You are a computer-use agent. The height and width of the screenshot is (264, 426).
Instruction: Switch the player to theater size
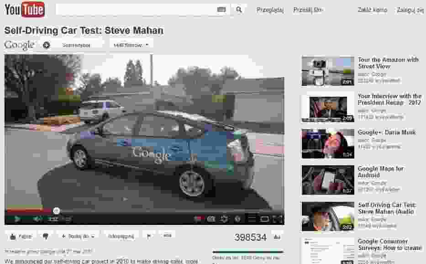(x=264, y=219)
